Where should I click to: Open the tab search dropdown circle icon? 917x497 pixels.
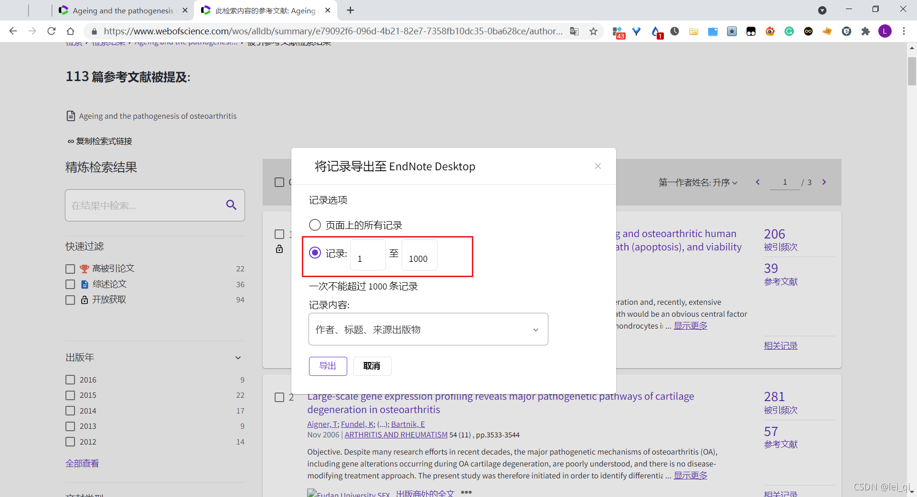tap(822, 10)
